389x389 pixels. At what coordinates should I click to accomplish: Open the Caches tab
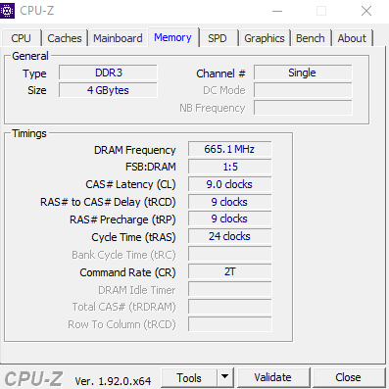click(x=65, y=38)
